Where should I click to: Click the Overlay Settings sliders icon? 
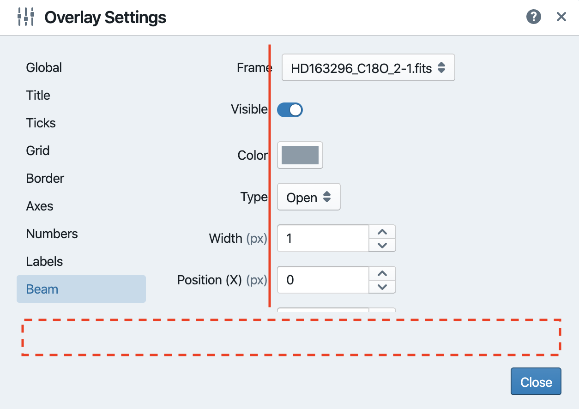26,17
